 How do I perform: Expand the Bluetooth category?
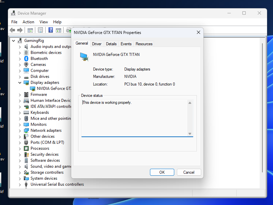tap(20, 59)
